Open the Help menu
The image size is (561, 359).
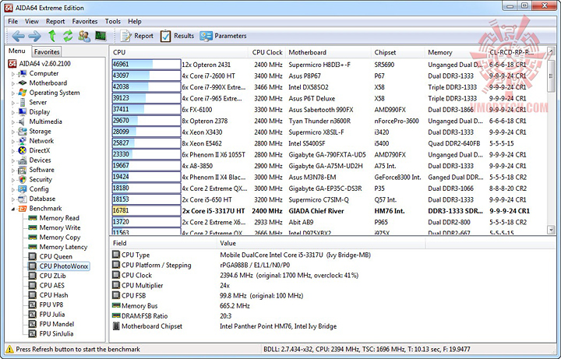pos(135,22)
